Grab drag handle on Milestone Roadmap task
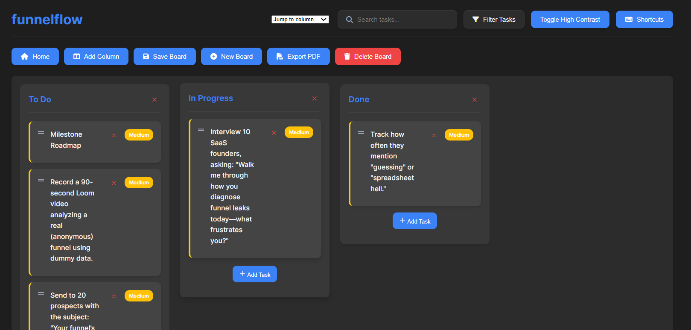The width and height of the screenshot is (691, 330). [41, 133]
